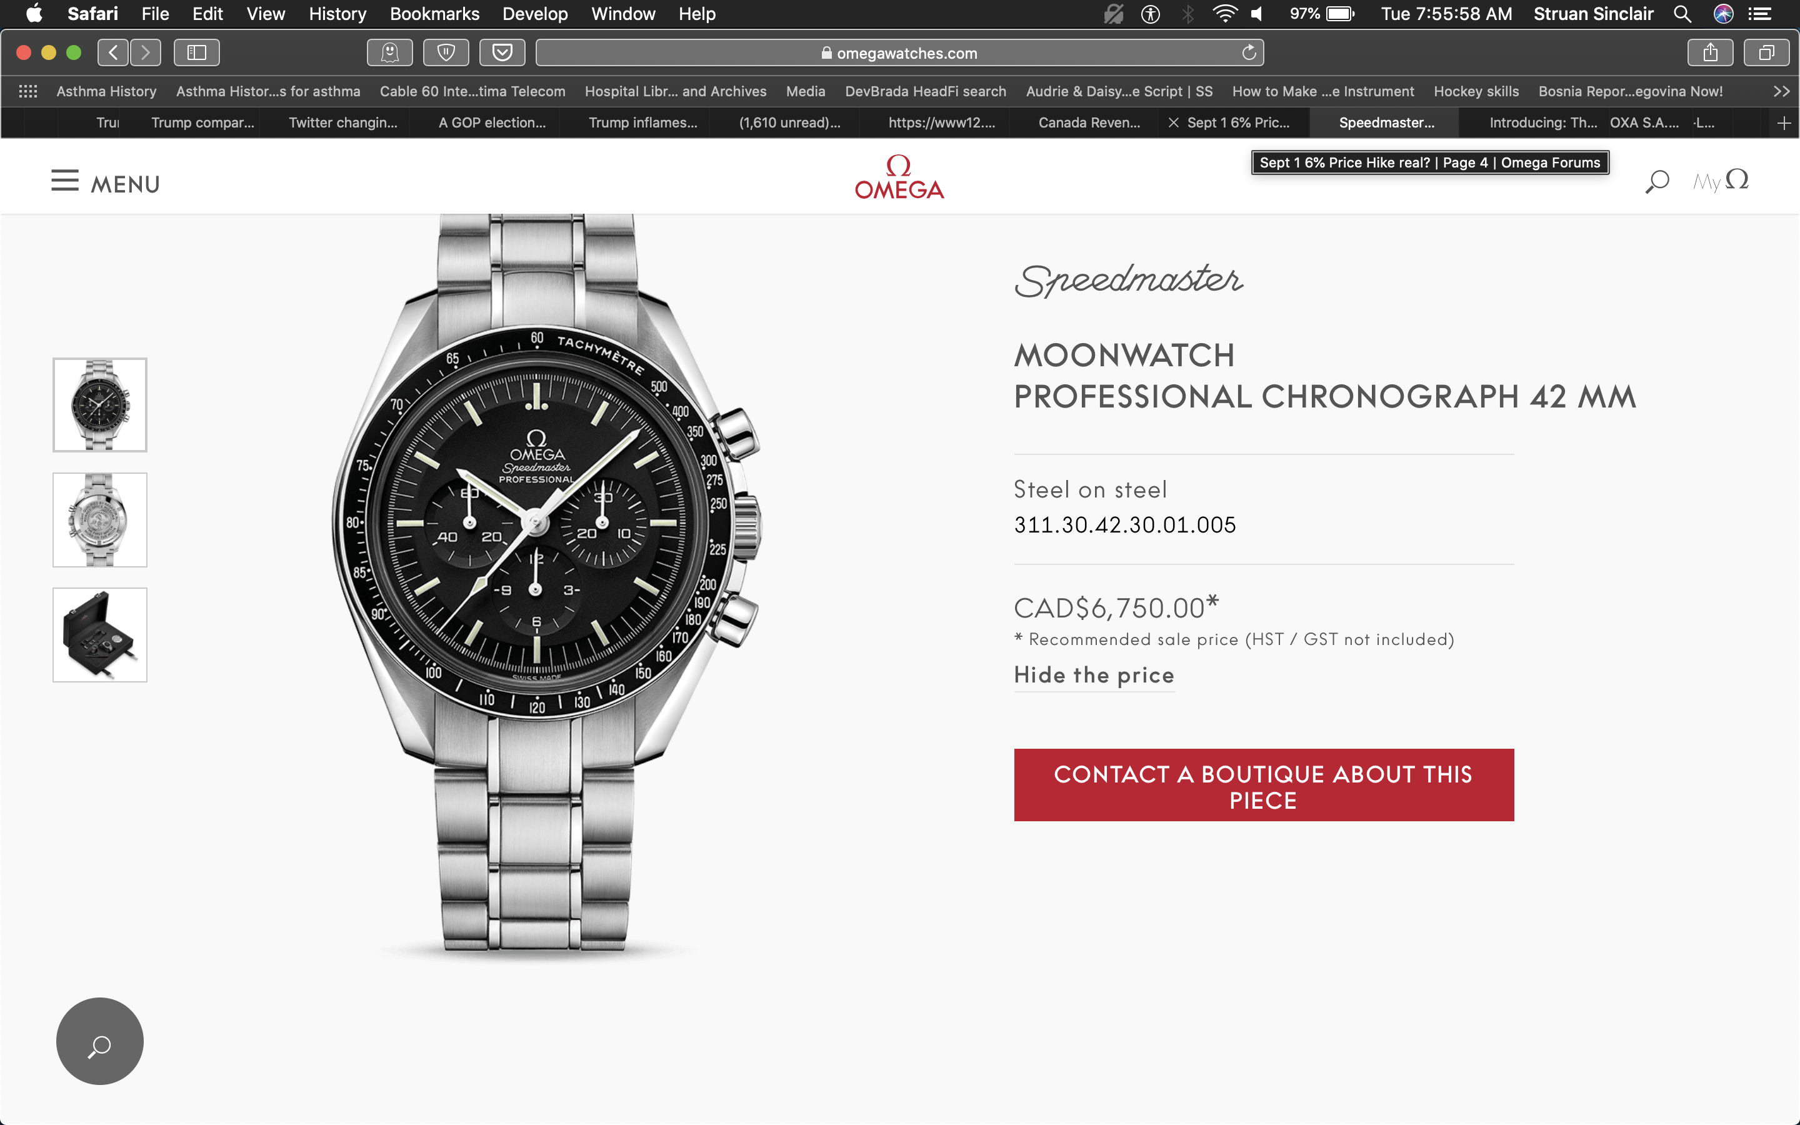Click the Pocket extension icon
The image size is (1800, 1125).
pyautogui.click(x=502, y=53)
